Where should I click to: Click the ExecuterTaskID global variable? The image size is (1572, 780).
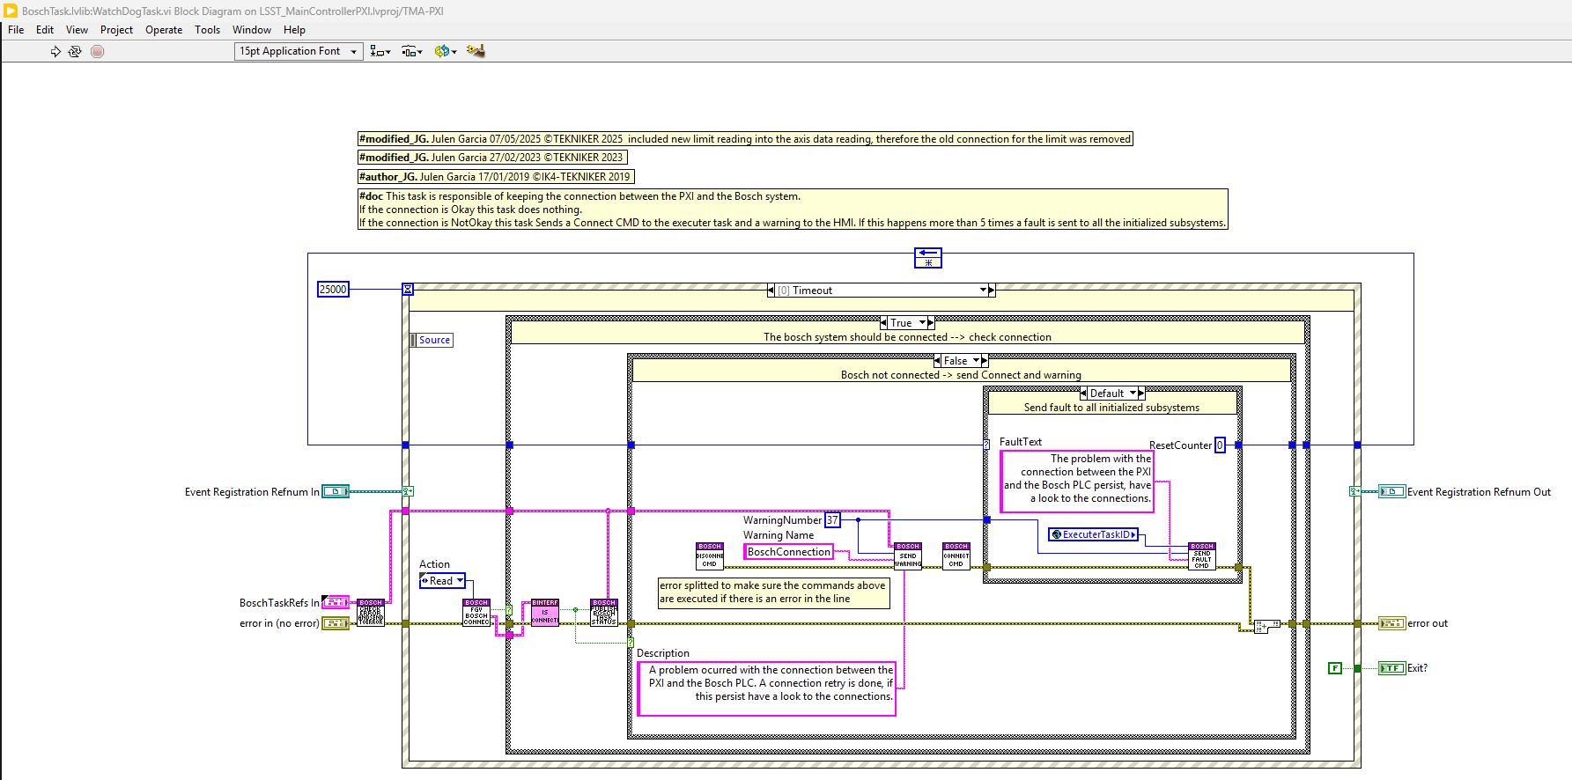tap(1094, 534)
